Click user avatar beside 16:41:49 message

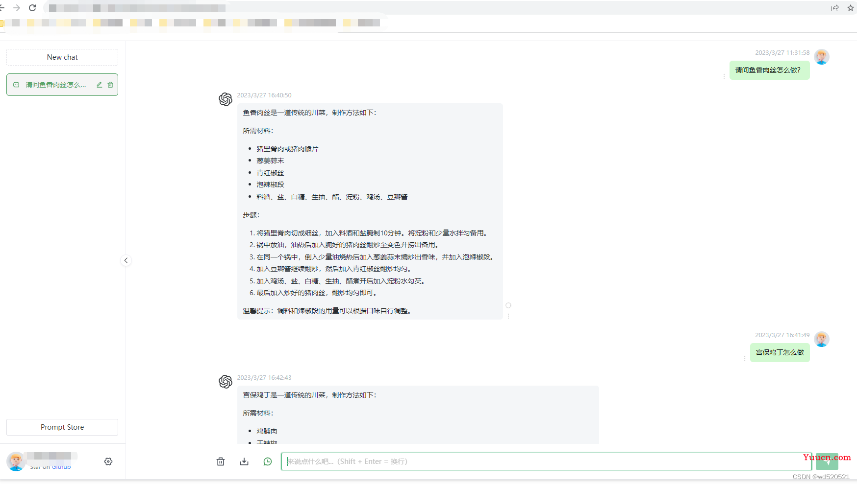pos(822,339)
